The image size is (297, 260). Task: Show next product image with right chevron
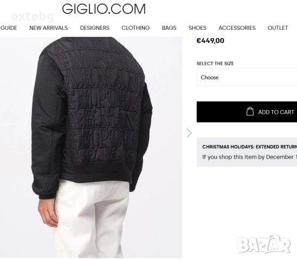tap(189, 133)
